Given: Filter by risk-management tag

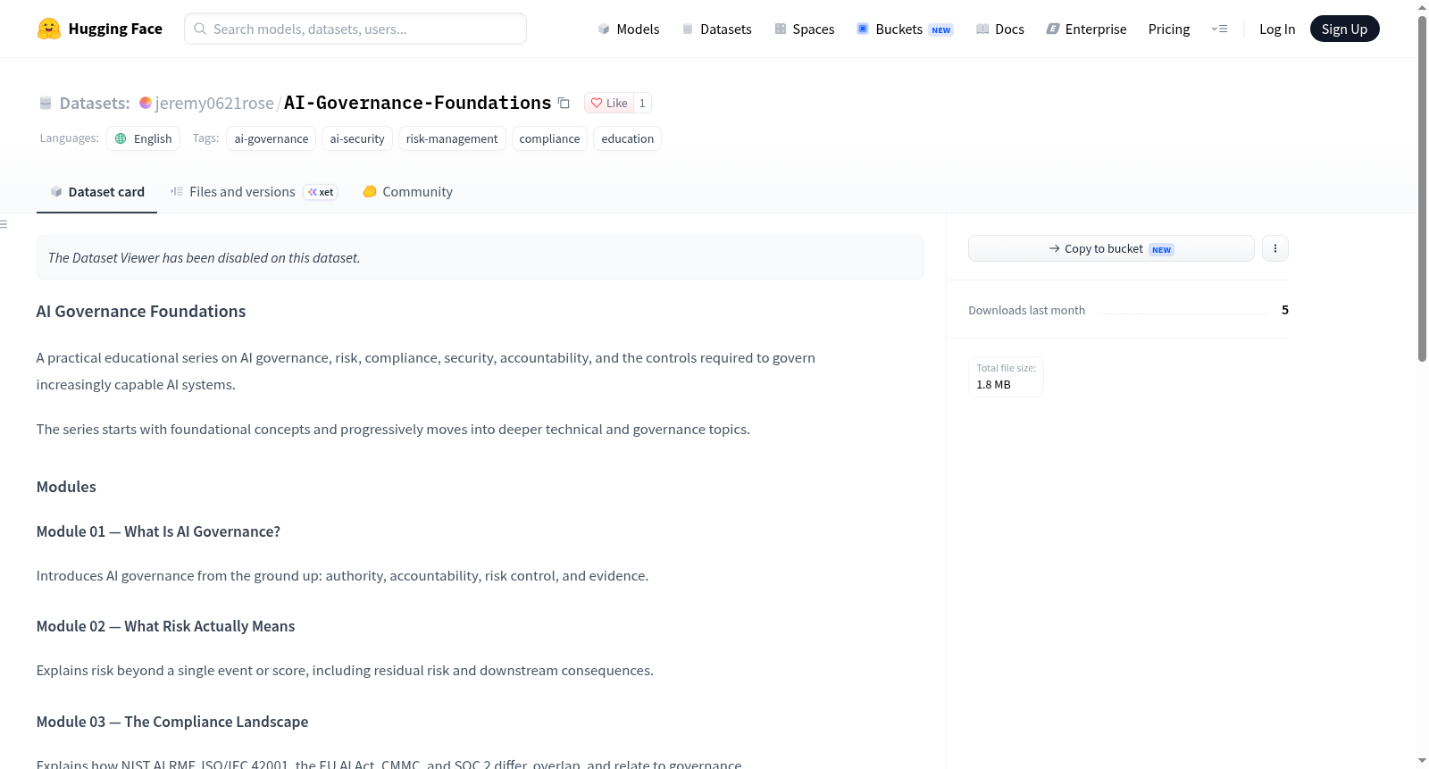Looking at the screenshot, I should 452,138.
